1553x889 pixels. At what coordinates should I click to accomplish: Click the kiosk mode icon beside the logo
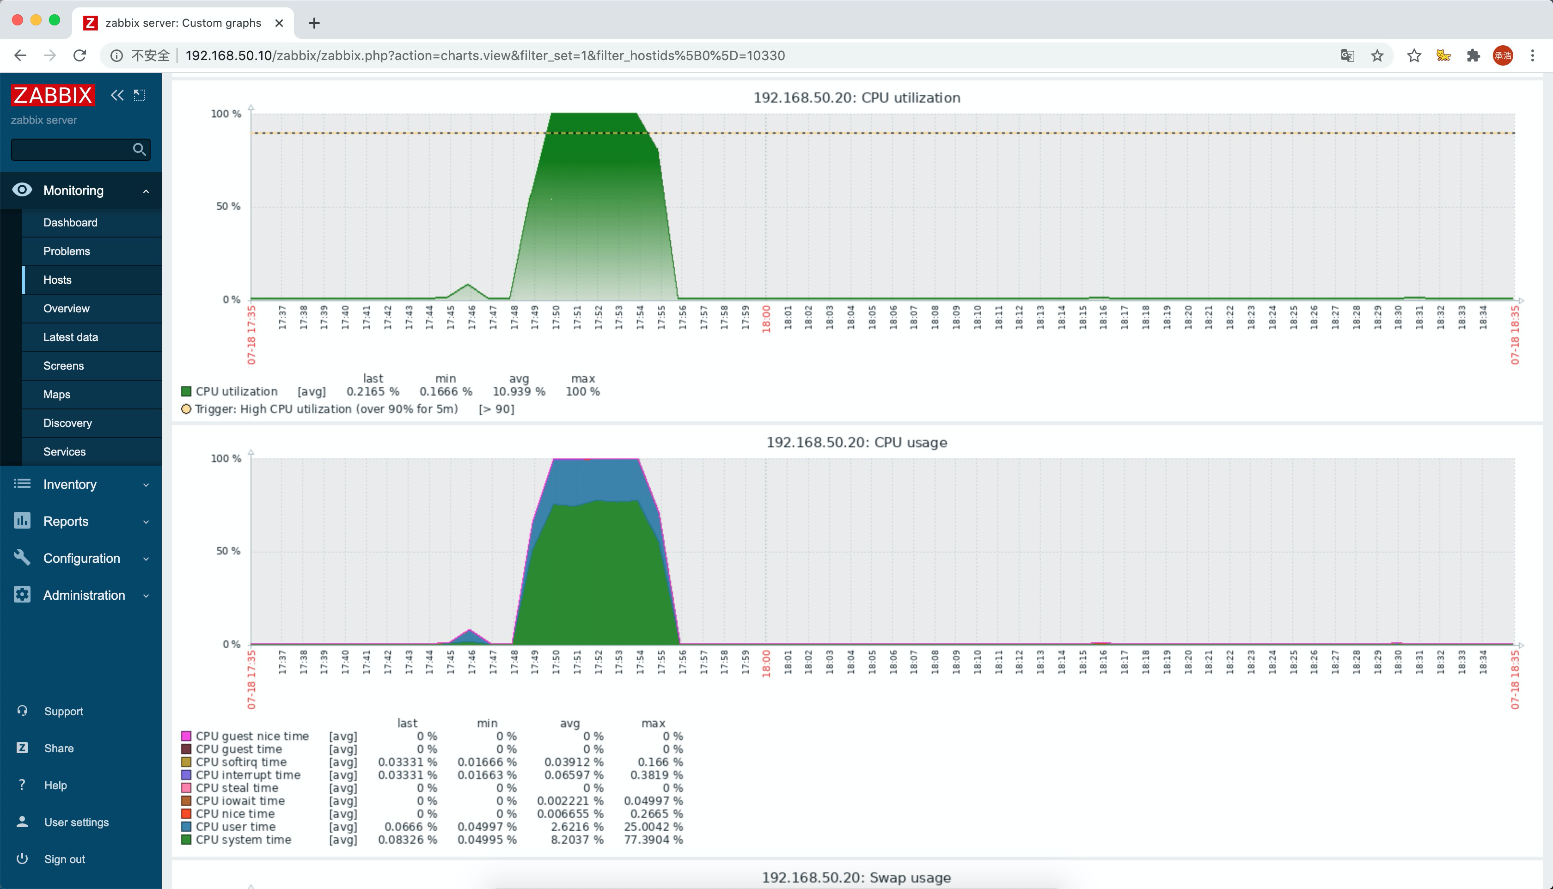tap(140, 95)
